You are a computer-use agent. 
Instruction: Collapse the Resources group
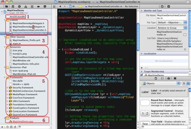point(5,47)
